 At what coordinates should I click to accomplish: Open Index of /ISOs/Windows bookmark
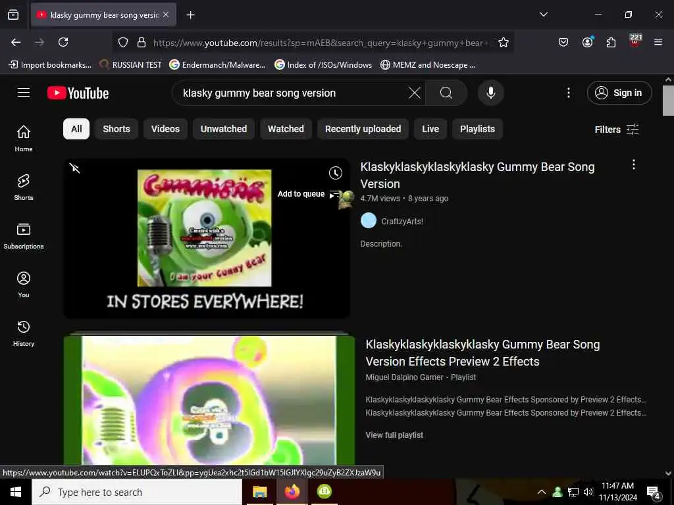[x=323, y=65]
